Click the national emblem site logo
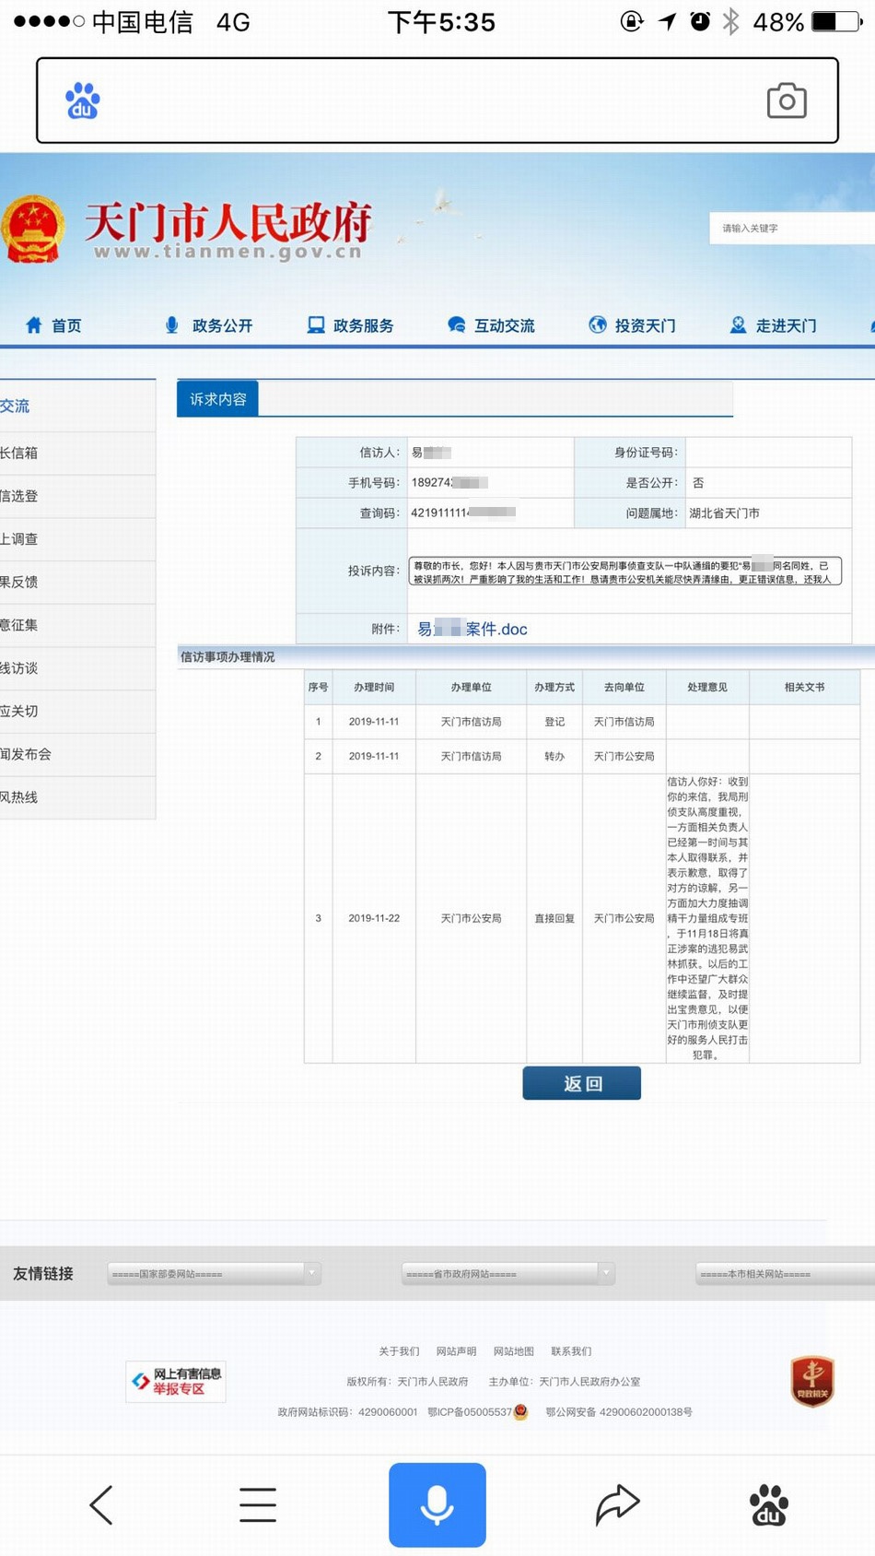This screenshot has width=875, height=1556. [x=33, y=229]
